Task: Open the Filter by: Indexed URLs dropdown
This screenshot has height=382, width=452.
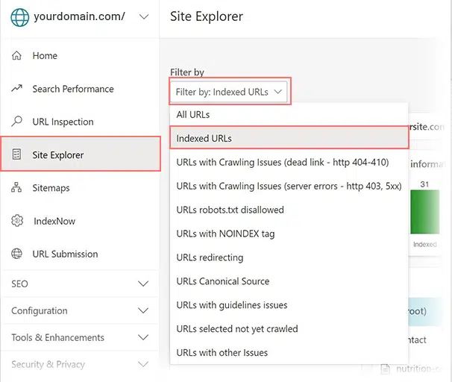Action: point(229,92)
